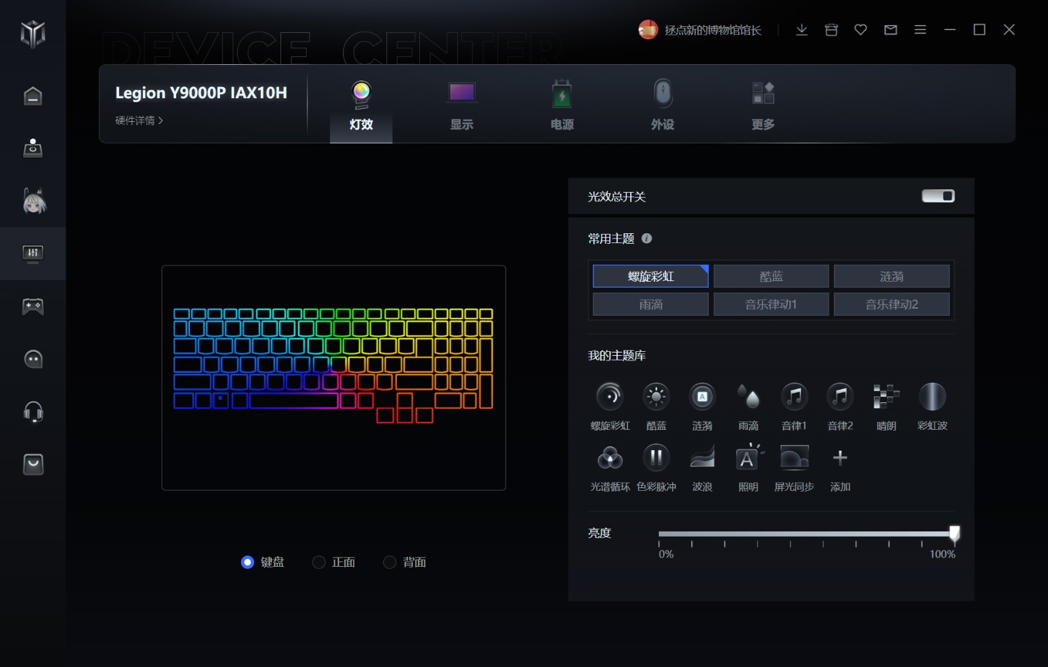Click the heart favorites icon
The width and height of the screenshot is (1048, 667).
[x=861, y=29]
